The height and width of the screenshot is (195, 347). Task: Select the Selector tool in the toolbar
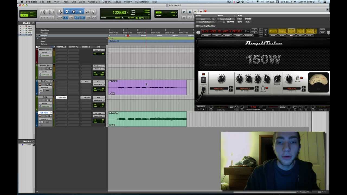click(x=73, y=12)
